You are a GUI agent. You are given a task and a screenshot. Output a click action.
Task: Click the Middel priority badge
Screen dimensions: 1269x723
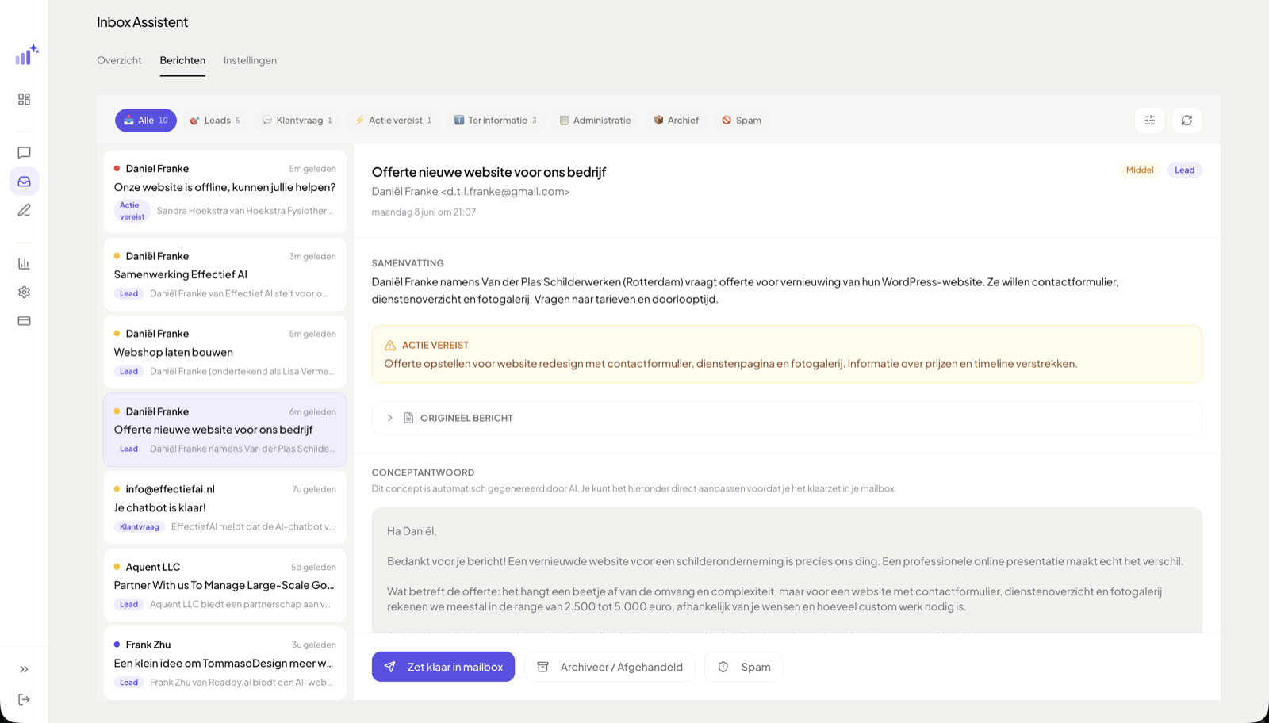click(x=1140, y=170)
